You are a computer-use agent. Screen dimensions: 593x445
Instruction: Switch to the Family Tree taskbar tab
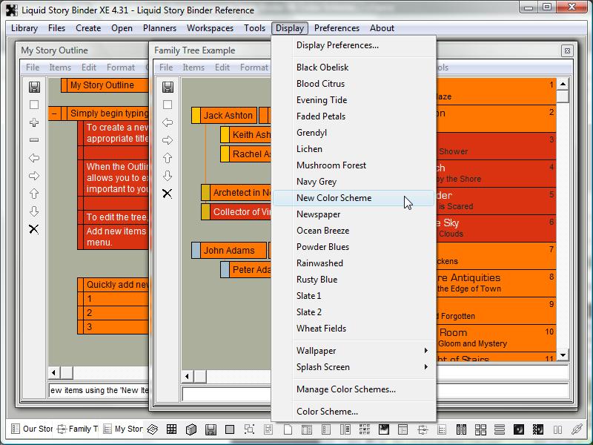(79, 429)
